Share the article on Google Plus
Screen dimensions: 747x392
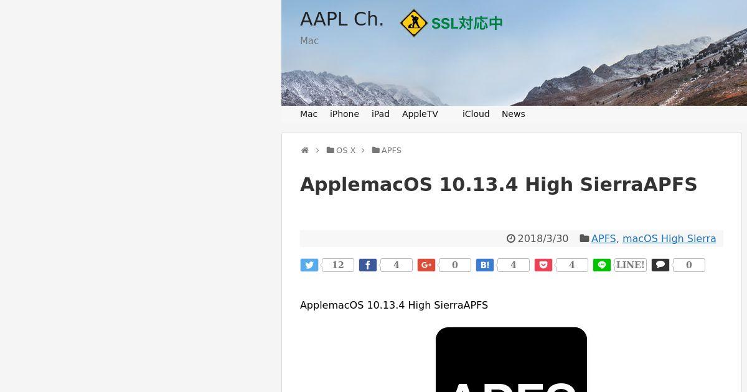(x=426, y=265)
